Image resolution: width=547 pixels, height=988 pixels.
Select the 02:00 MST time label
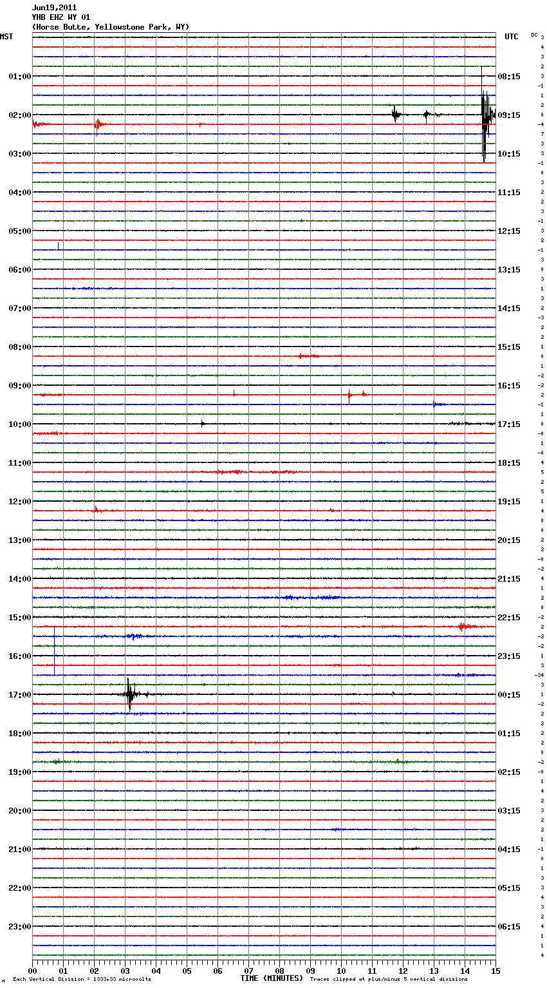(x=19, y=115)
